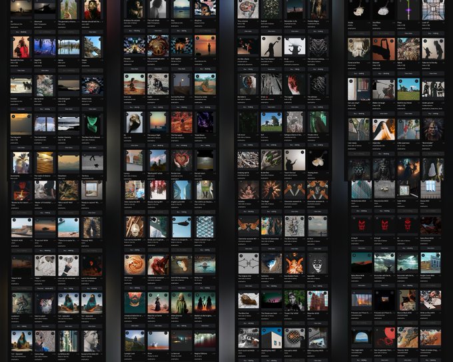Screen dimensions: 453x362
Task: Open the plague doctor in desert artwork
Action: (158, 303)
